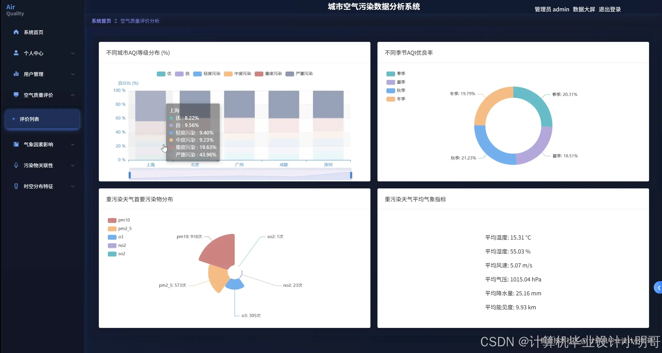Click the microphone icon for 污染物关联性
662x353 pixels.
[16, 165]
